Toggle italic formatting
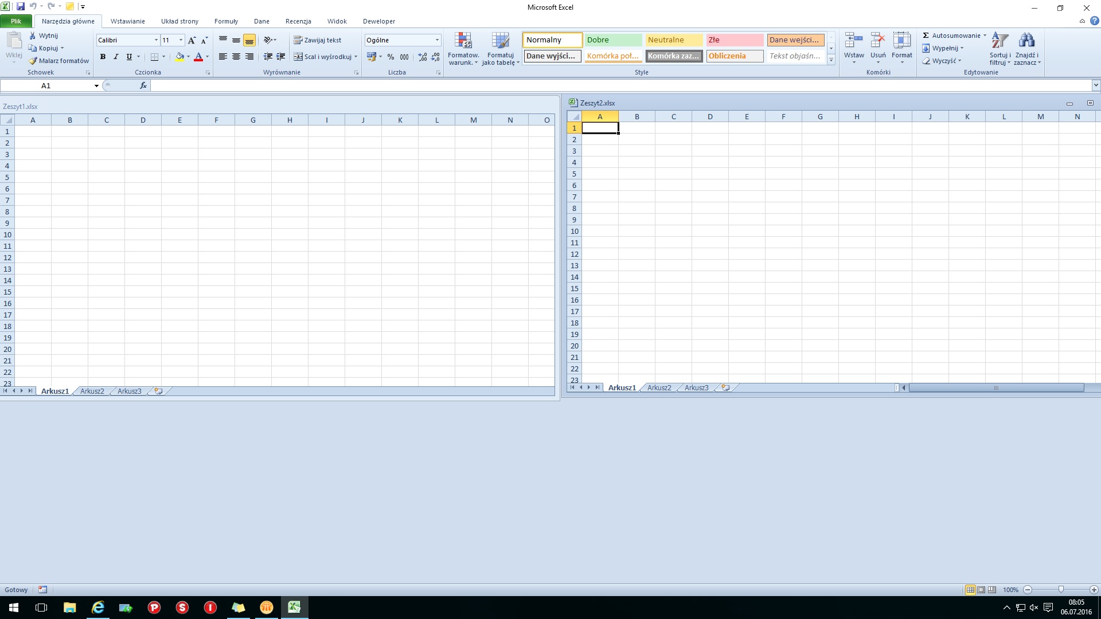The image size is (1101, 619). click(116, 57)
